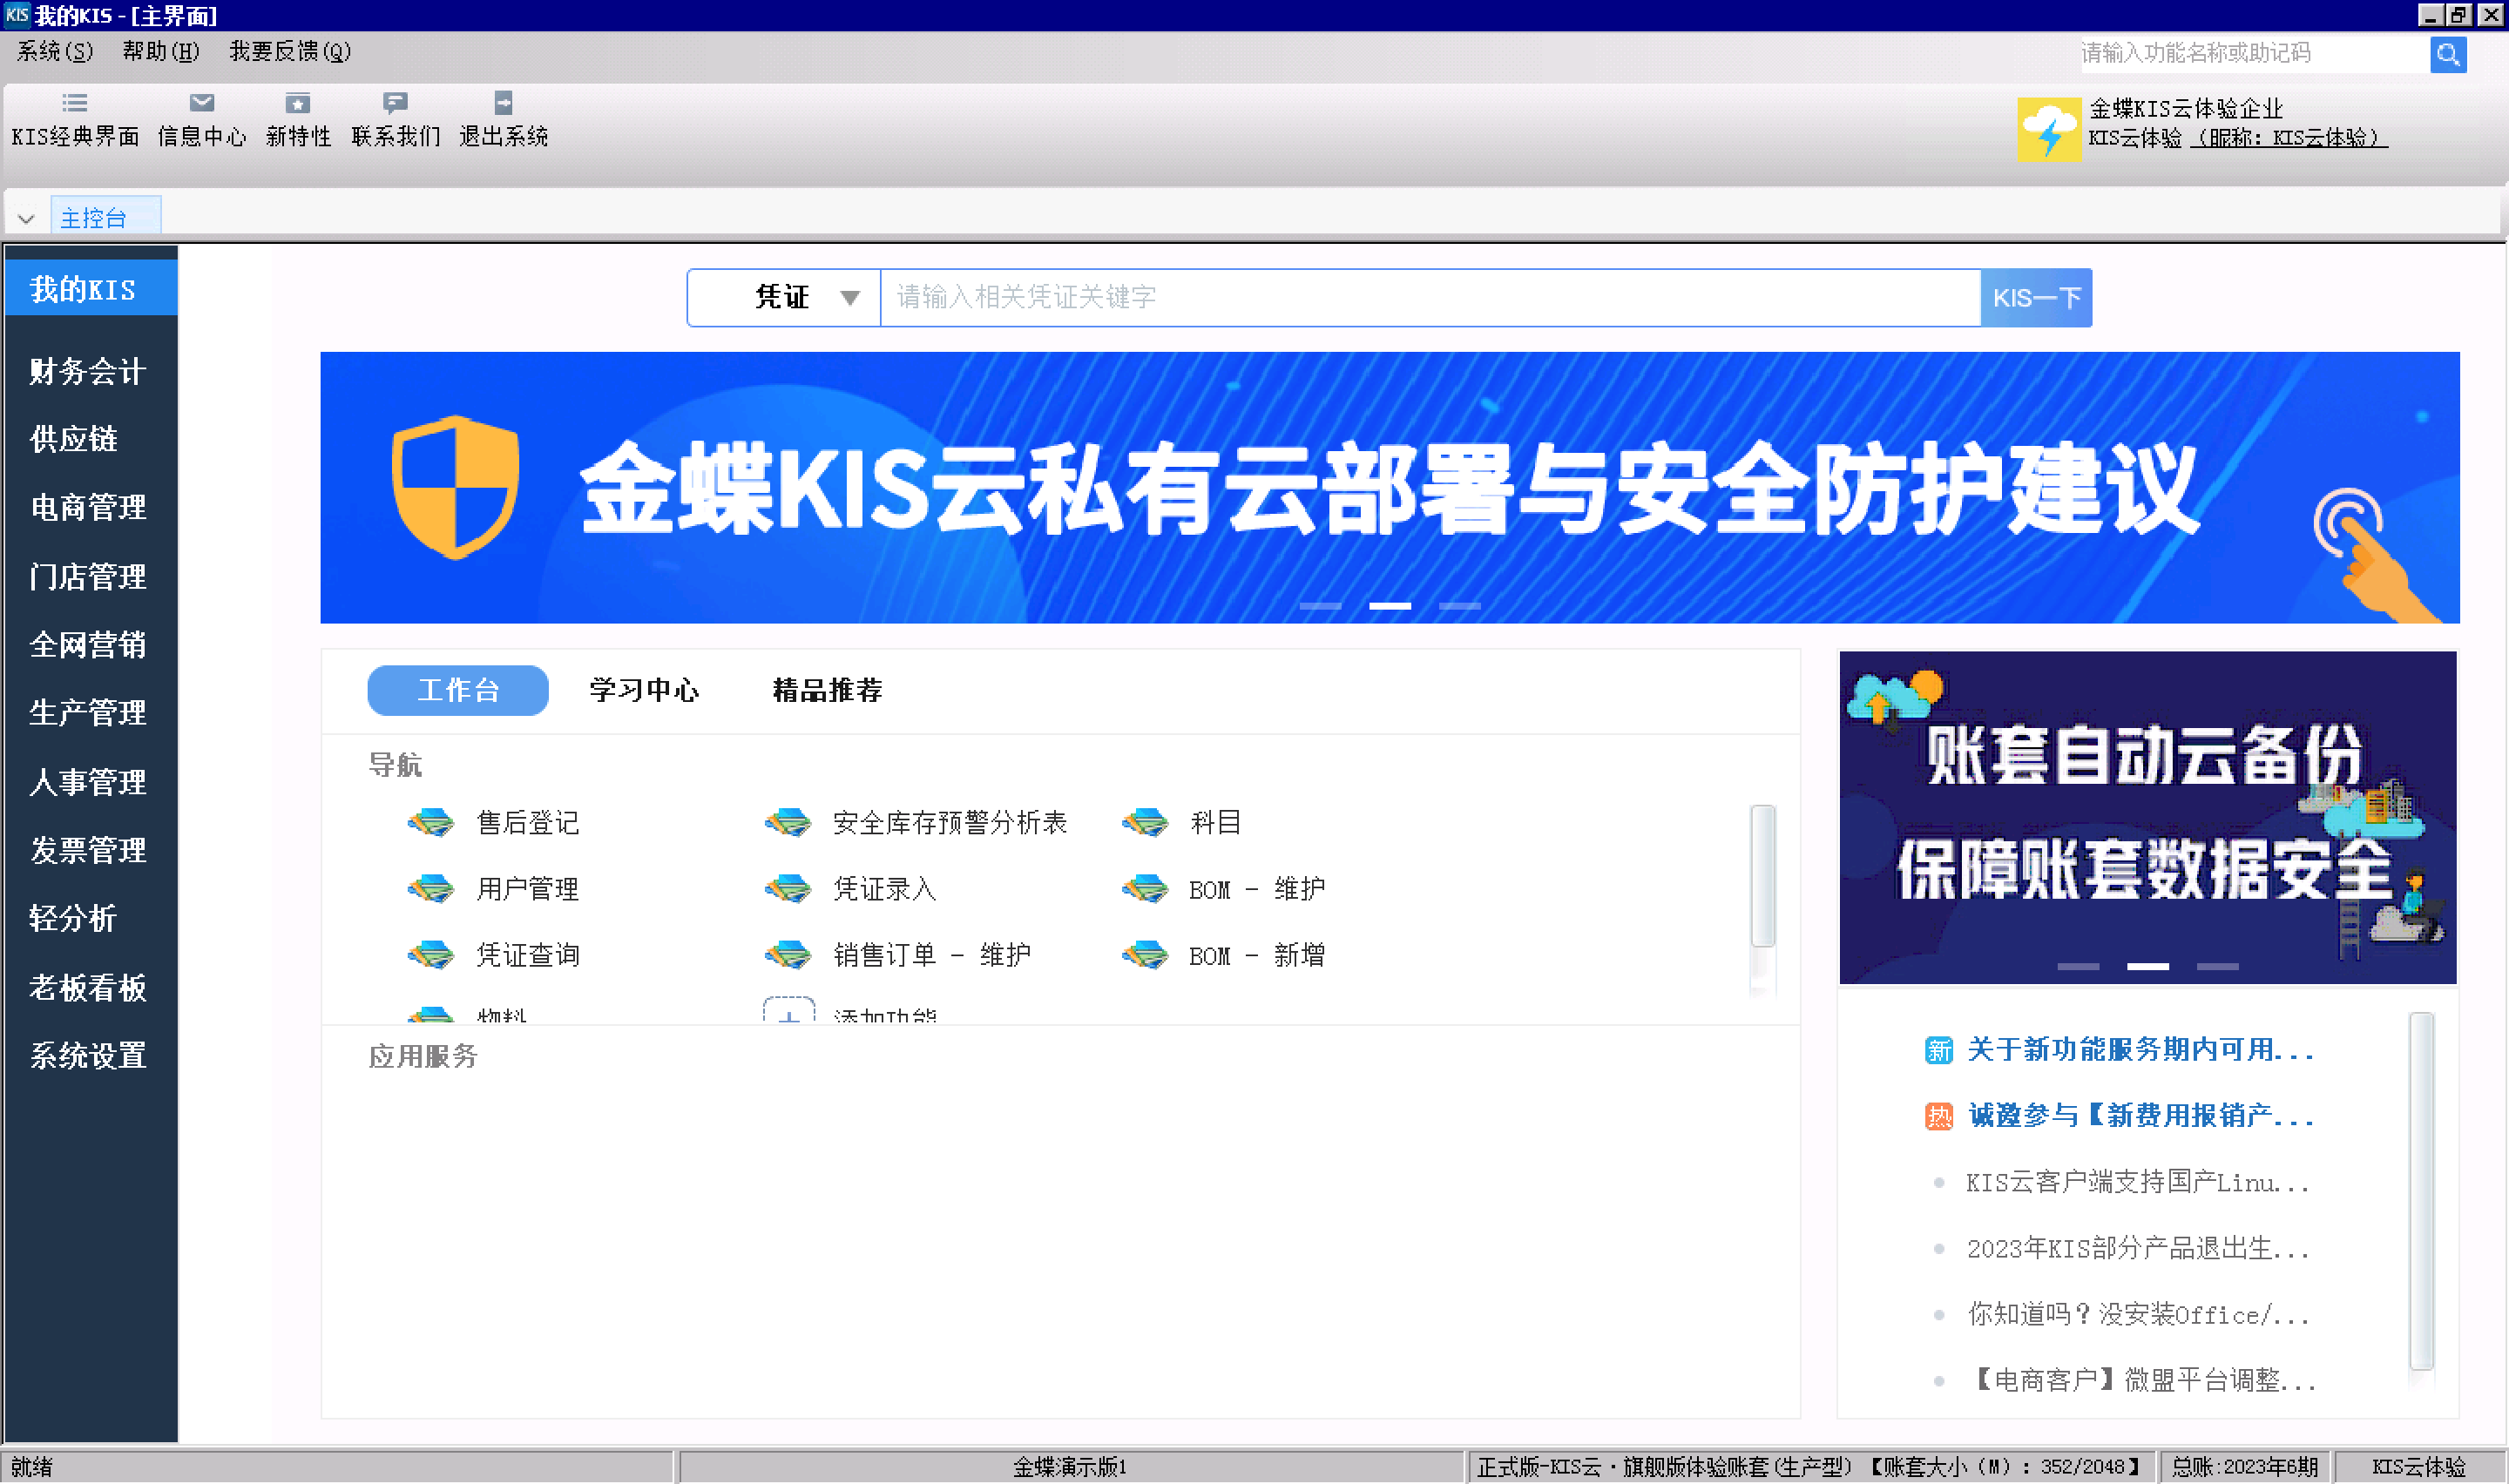
Task: Open news link 【电商客户】微盟平台调整...
Action: [x=2142, y=1380]
